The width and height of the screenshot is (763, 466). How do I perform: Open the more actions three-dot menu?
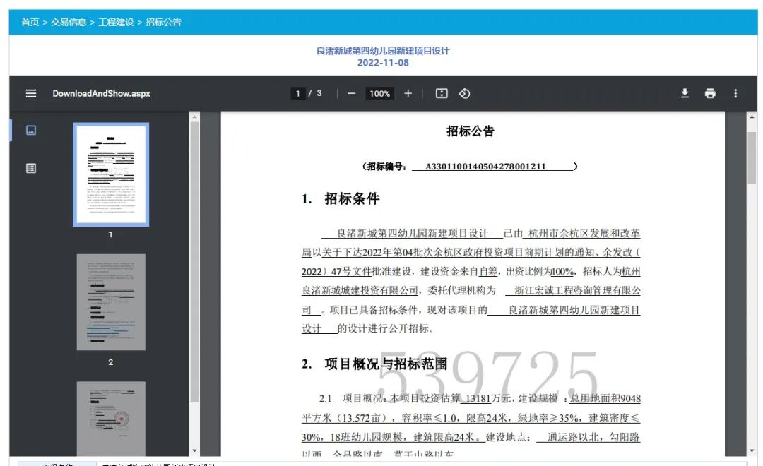735,93
